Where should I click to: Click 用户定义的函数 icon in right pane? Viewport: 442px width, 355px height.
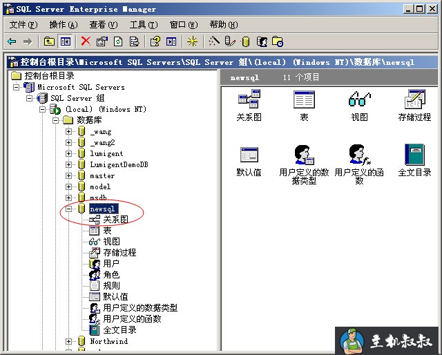point(359,155)
